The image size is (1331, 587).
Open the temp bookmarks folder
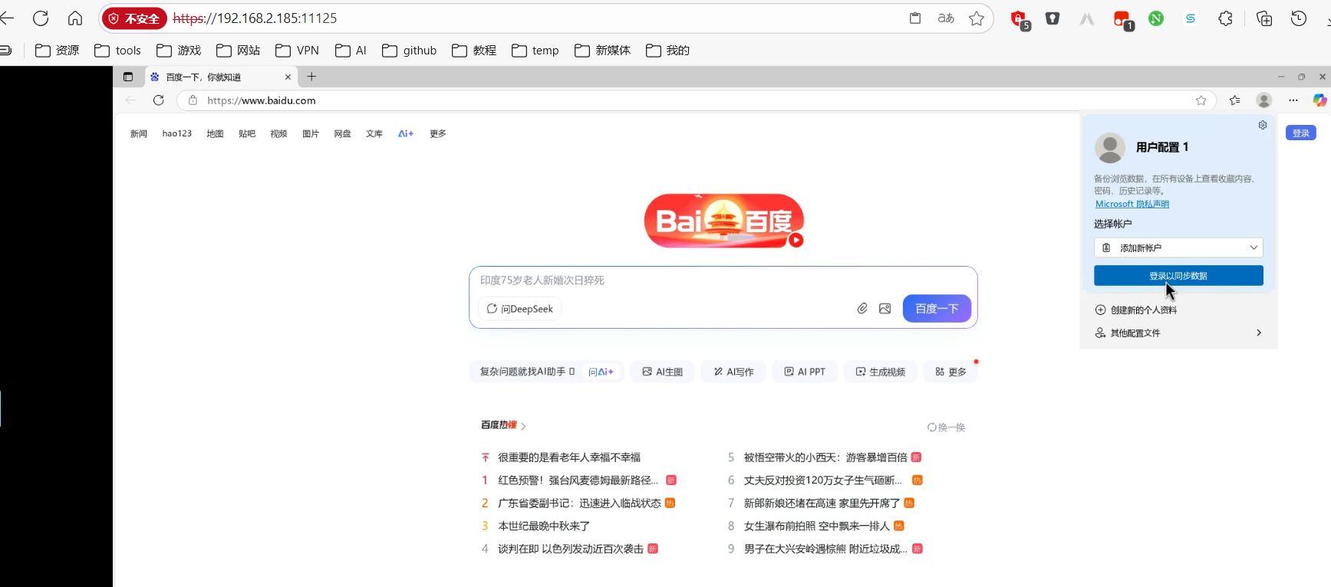pyautogui.click(x=535, y=51)
